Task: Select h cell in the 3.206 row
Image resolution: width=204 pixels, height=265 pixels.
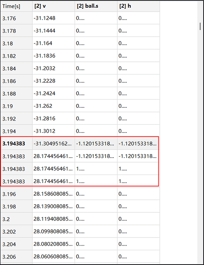Action: pos(139,257)
